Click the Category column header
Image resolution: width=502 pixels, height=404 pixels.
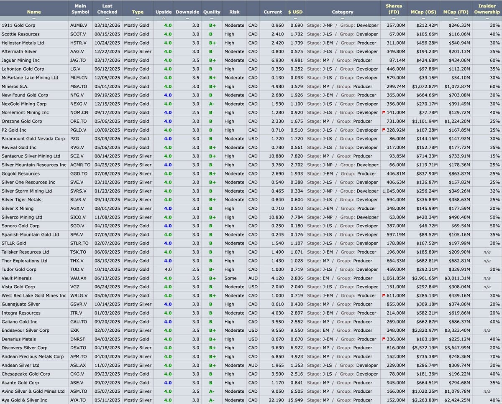pyautogui.click(x=343, y=12)
